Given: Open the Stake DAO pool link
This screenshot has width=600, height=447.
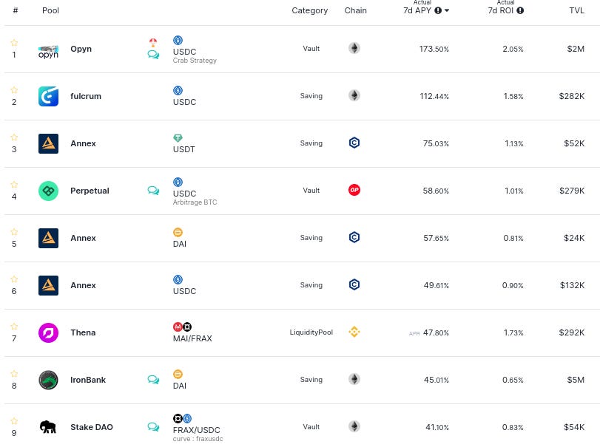Looking at the screenshot, I should [x=92, y=427].
